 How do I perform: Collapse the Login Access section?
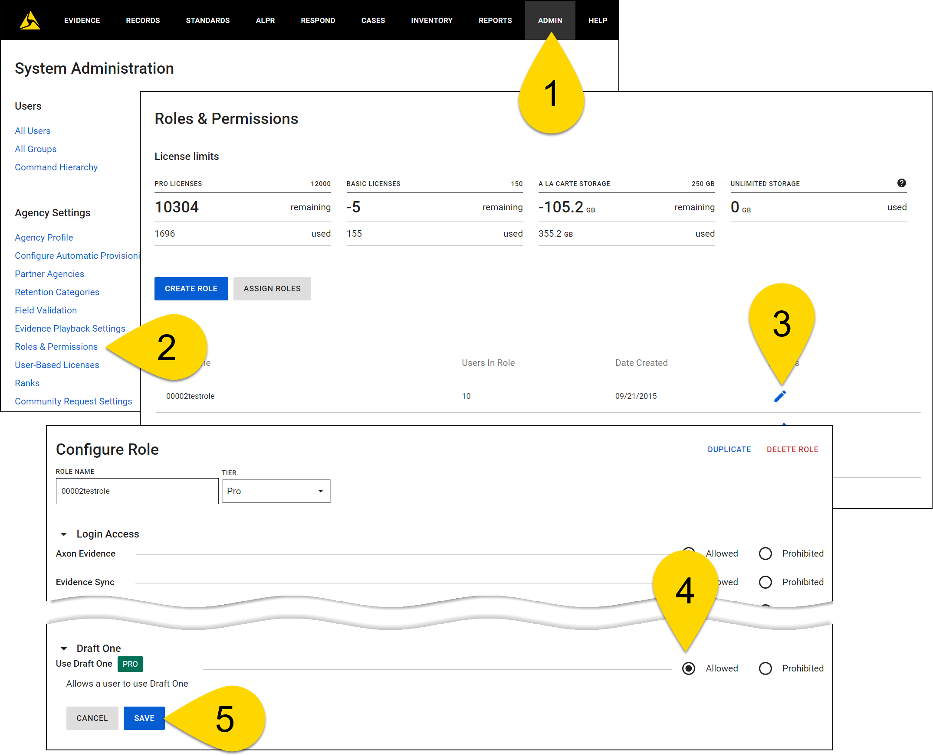click(x=64, y=534)
